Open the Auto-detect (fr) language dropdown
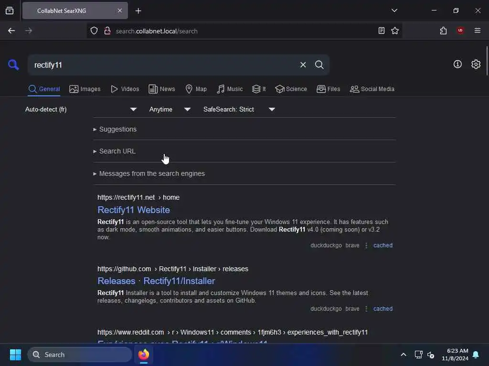Viewport: 489px width, 366px height. point(81,109)
